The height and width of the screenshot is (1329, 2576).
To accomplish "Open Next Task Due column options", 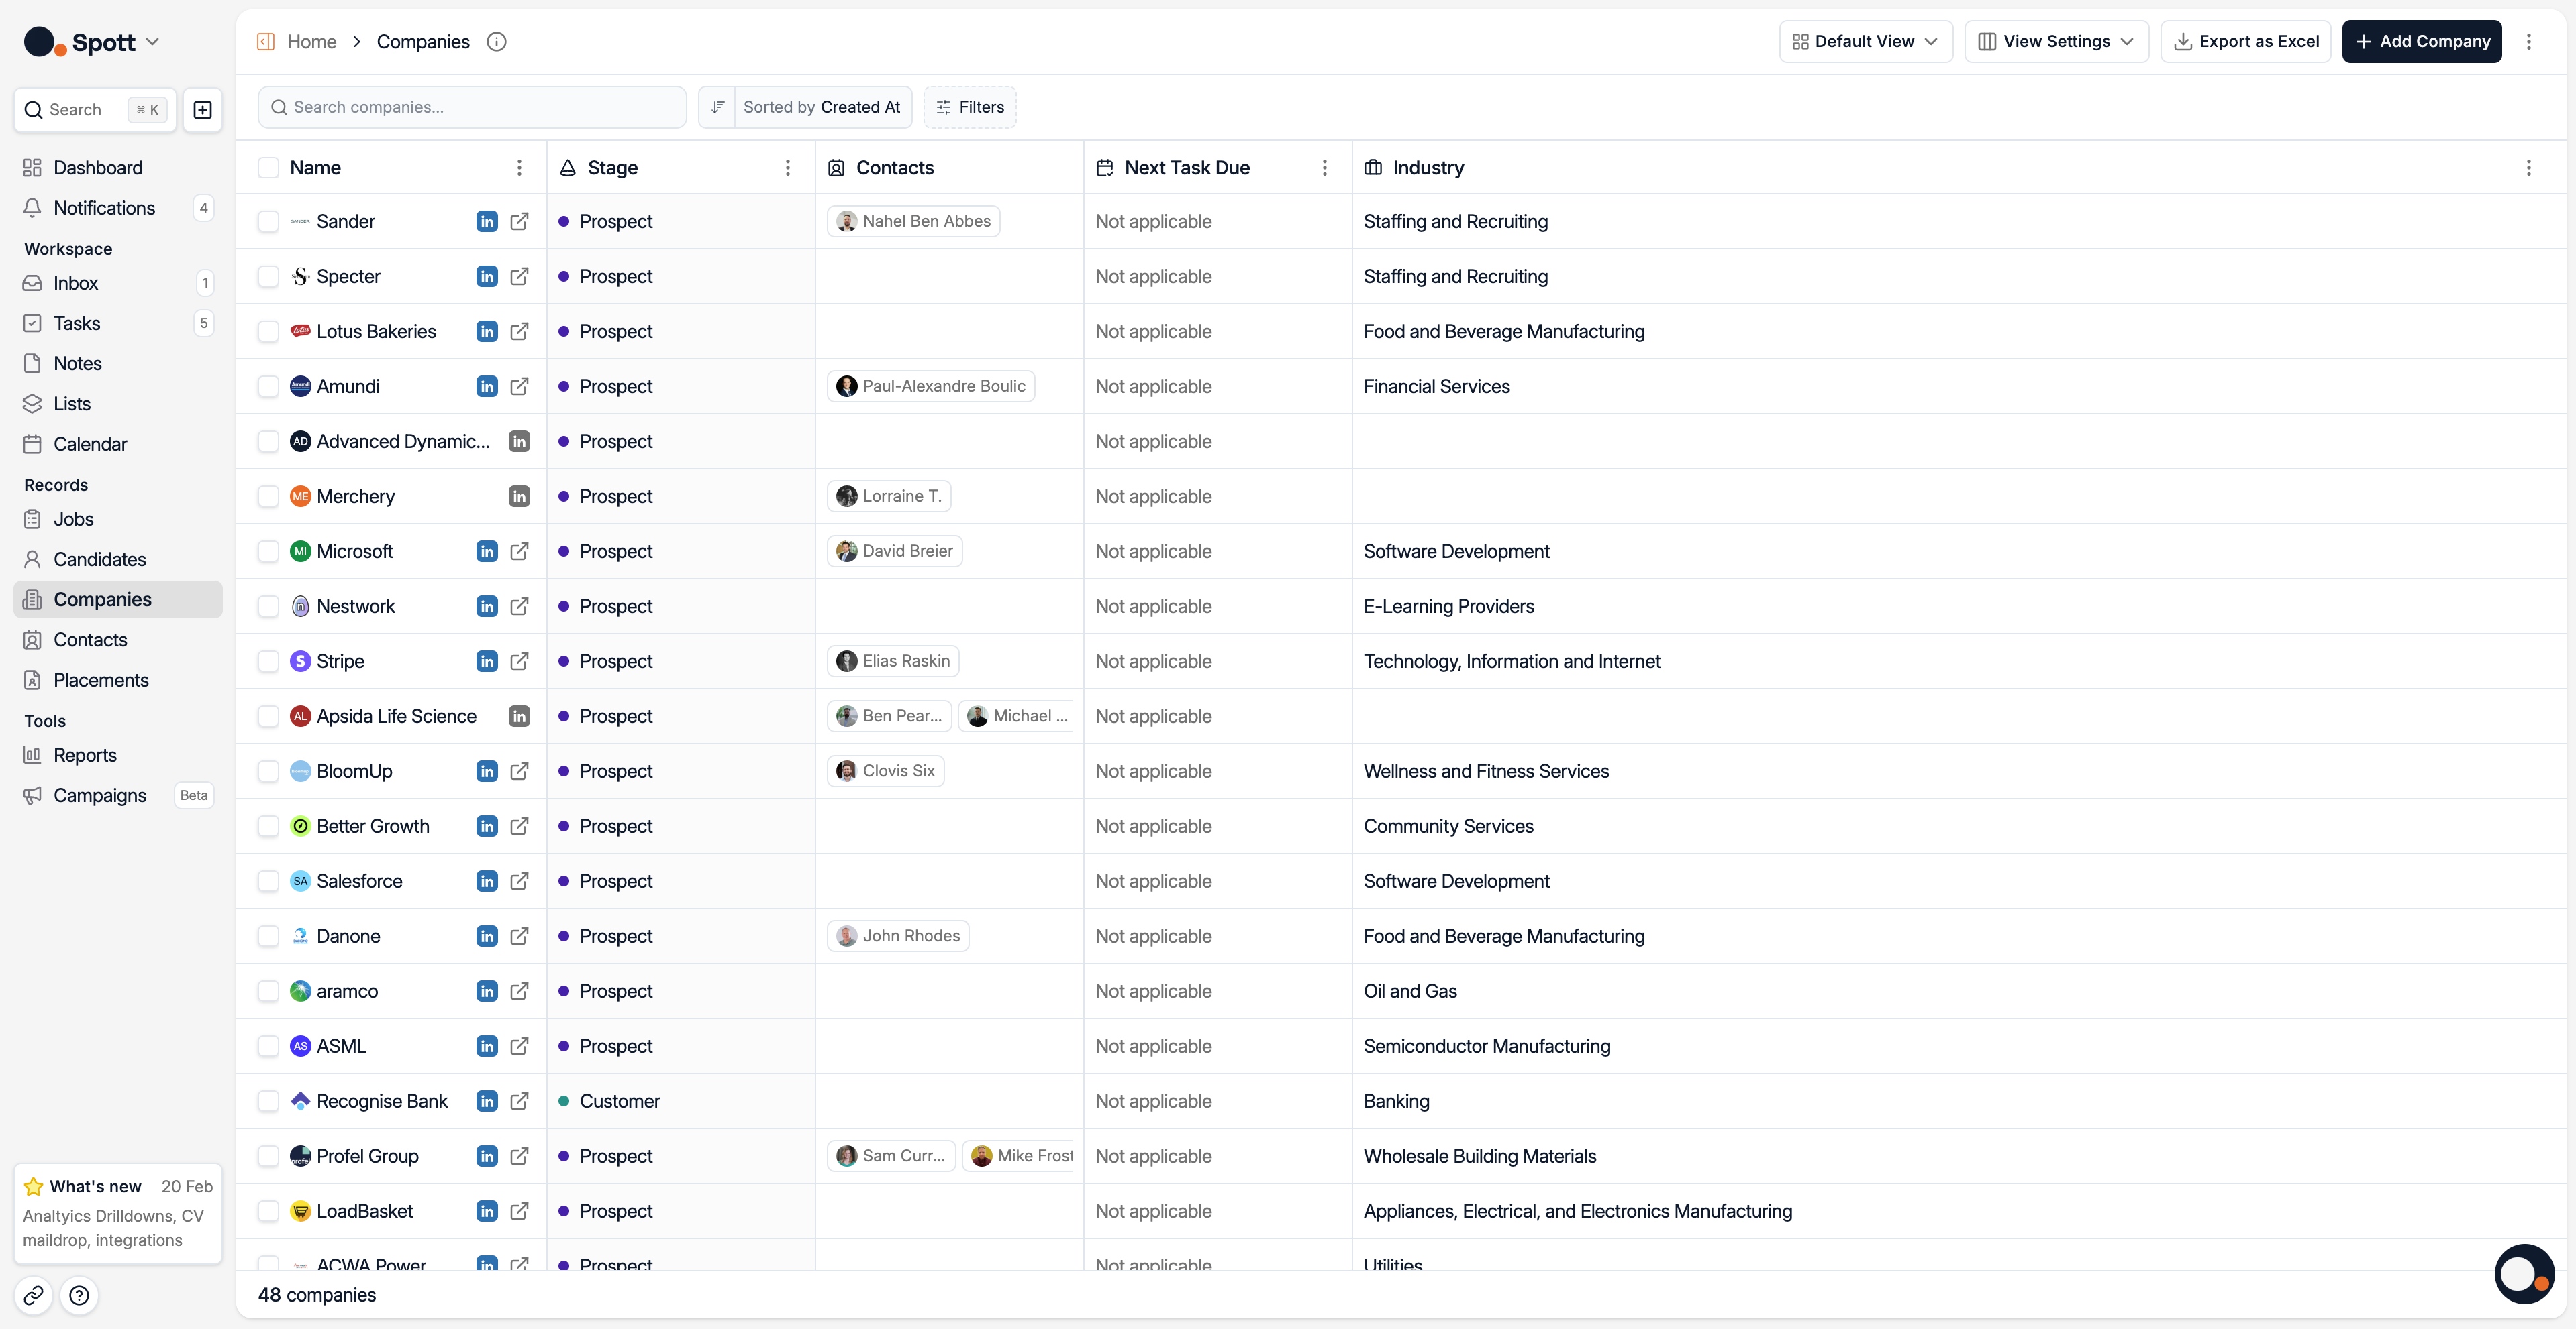I will pyautogui.click(x=1325, y=168).
